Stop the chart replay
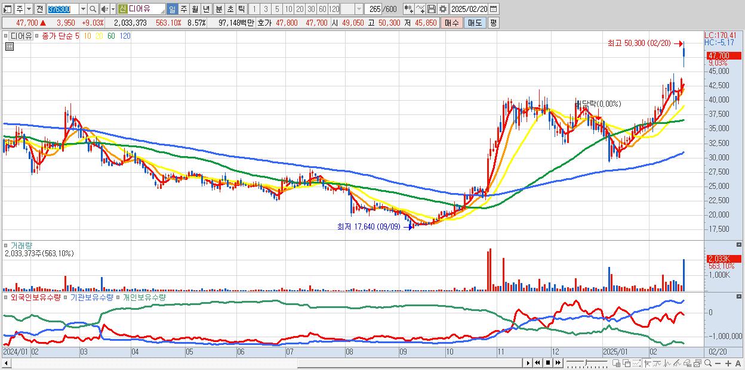The image size is (745, 370). [x=547, y=363]
